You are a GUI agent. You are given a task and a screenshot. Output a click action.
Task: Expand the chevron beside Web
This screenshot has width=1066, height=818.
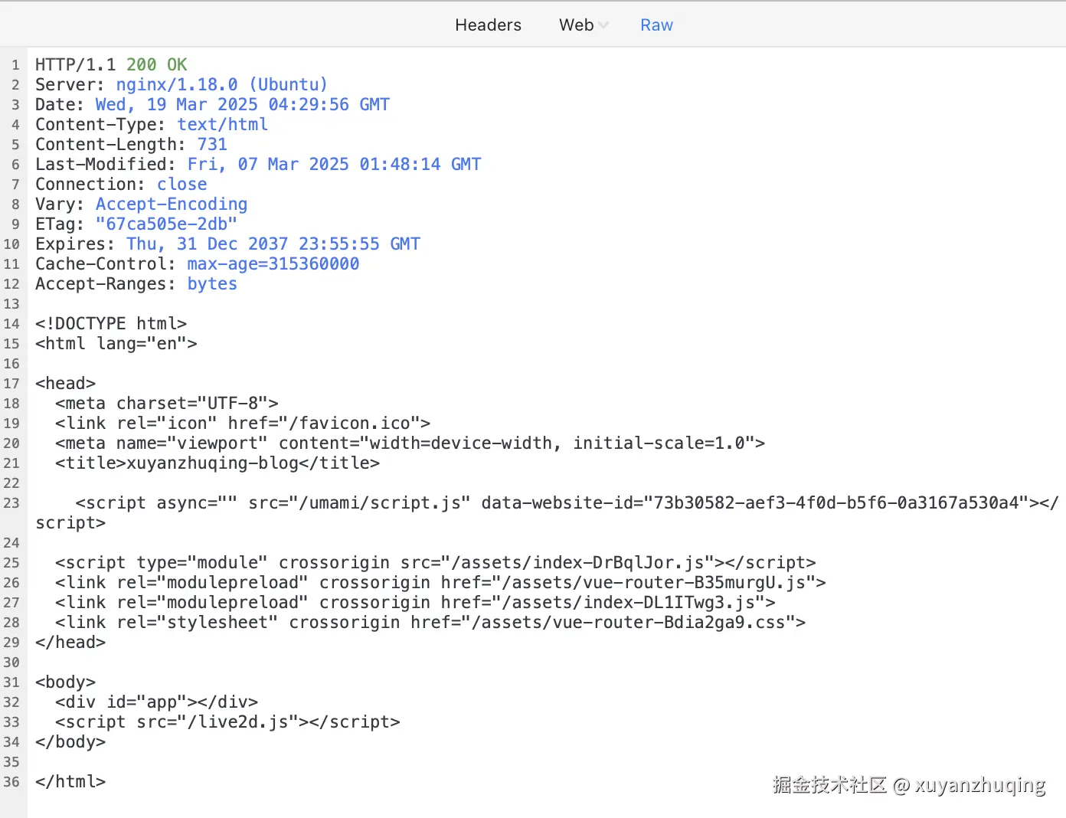click(x=603, y=25)
